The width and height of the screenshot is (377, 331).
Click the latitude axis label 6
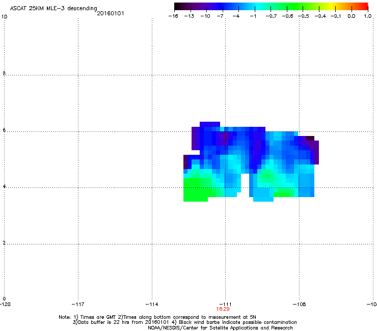click(x=4, y=130)
